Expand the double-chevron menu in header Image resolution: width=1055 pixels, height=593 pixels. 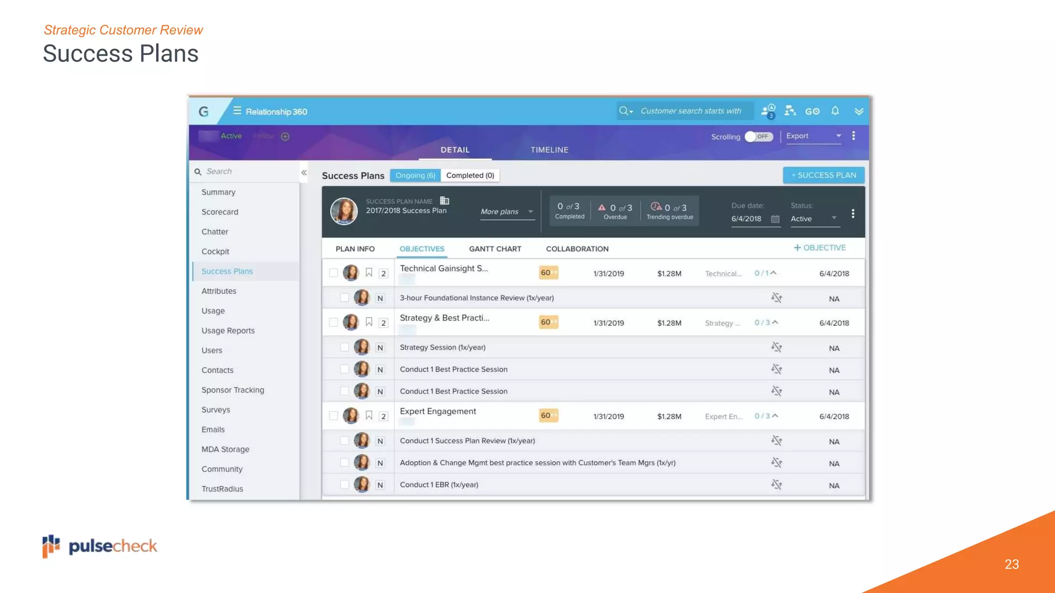(x=859, y=111)
